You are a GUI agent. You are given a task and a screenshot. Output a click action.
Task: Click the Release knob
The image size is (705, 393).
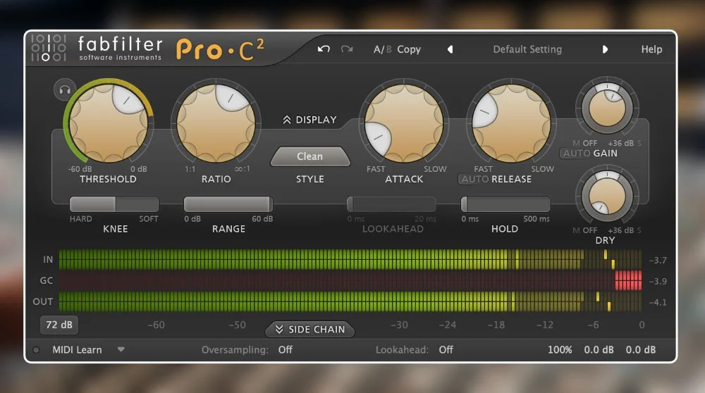[511, 123]
